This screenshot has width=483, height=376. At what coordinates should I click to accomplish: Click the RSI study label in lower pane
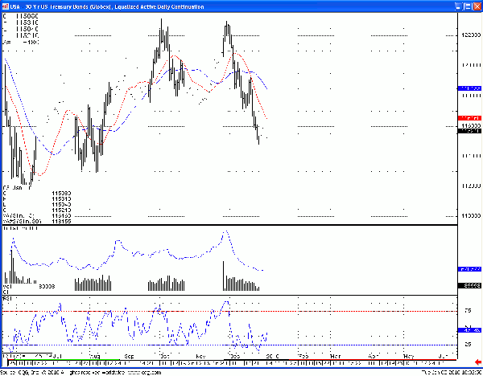(x=8, y=297)
